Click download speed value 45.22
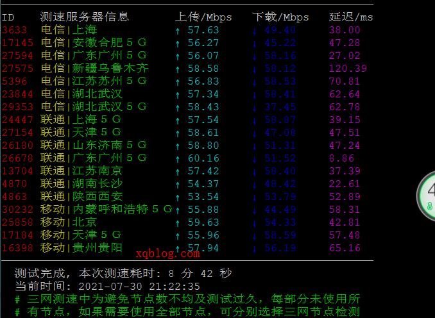The image size is (435, 318). click(280, 43)
